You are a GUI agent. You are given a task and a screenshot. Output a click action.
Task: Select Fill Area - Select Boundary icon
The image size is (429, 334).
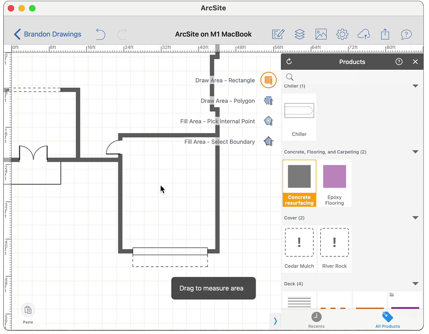269,142
